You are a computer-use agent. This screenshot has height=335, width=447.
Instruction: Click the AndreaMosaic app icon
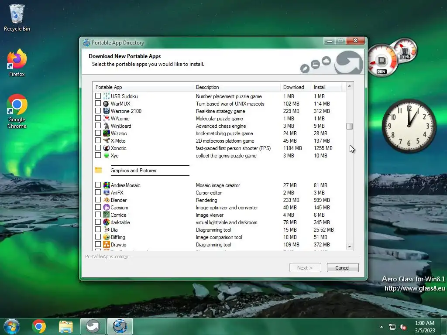pyautogui.click(x=107, y=185)
